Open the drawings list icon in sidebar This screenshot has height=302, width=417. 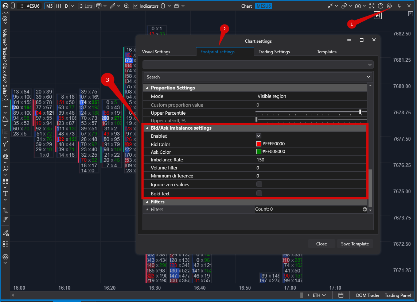[5, 244]
